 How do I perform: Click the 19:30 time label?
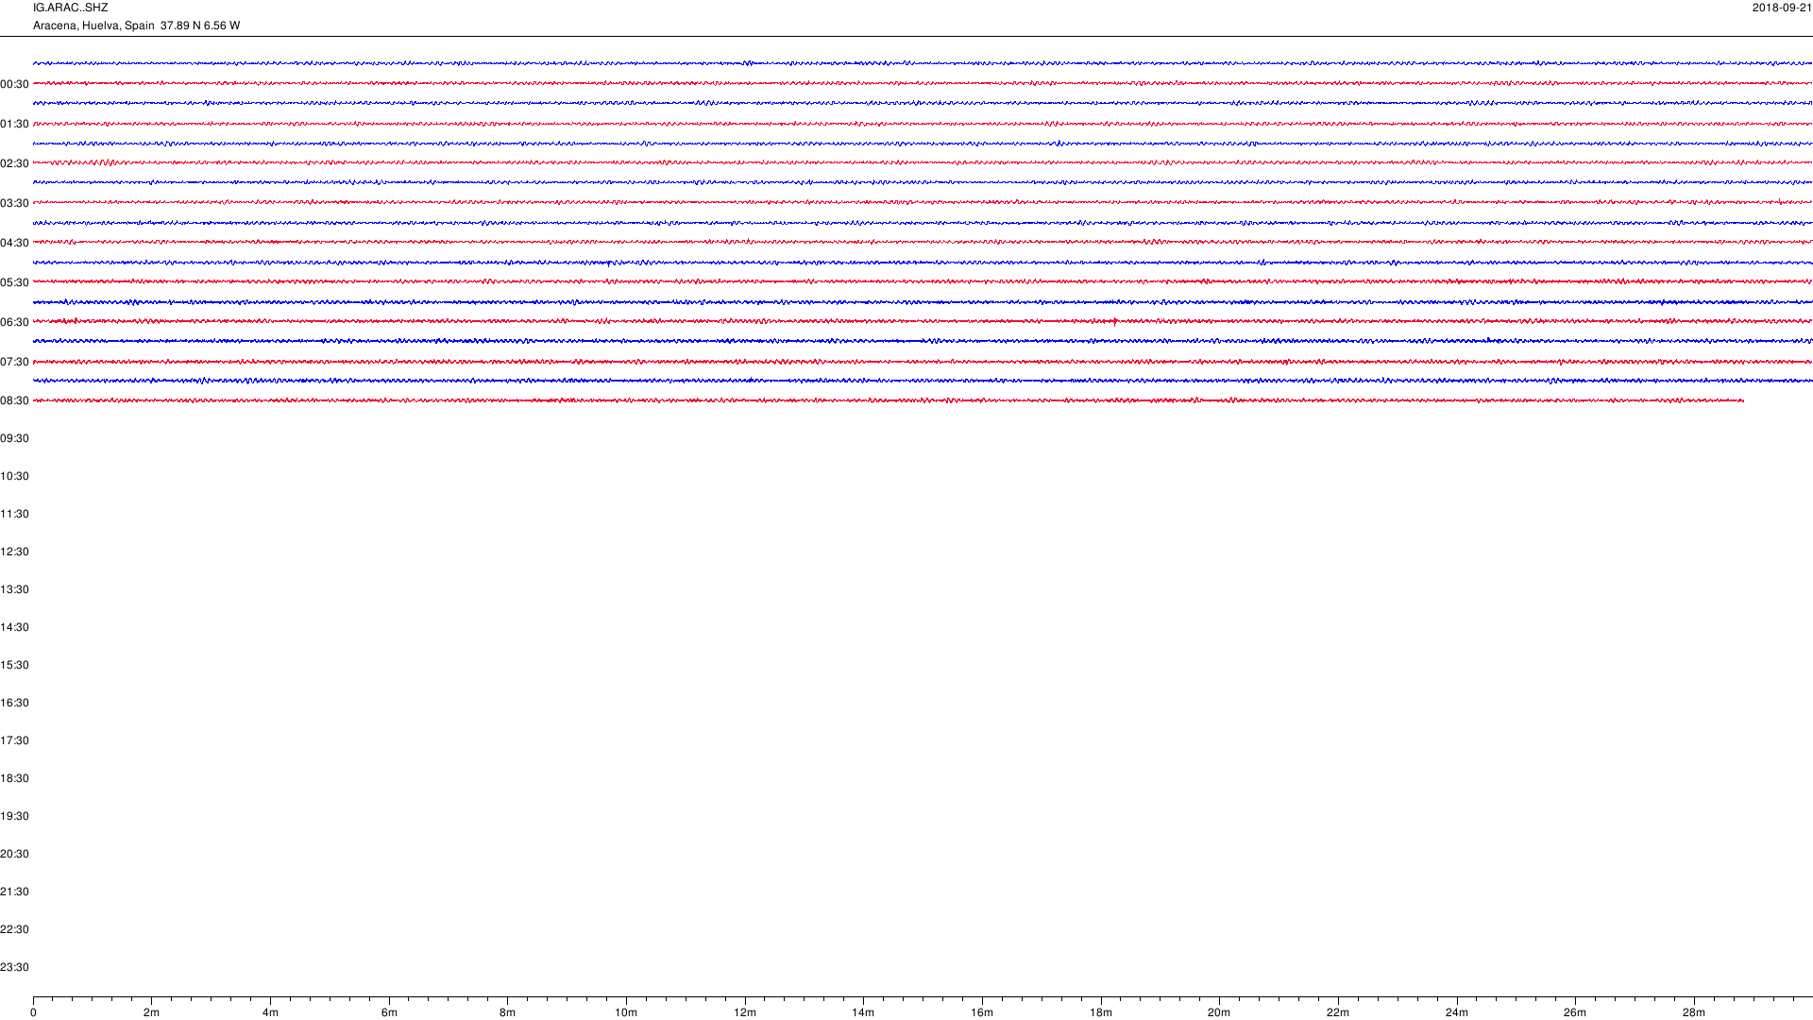pos(14,816)
